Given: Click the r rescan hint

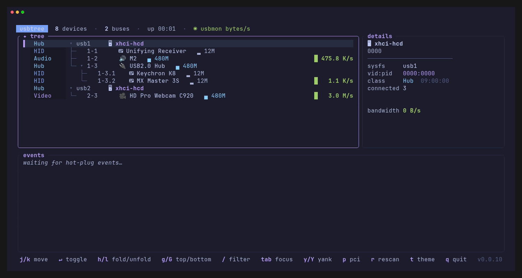Looking at the screenshot, I should (385, 260).
